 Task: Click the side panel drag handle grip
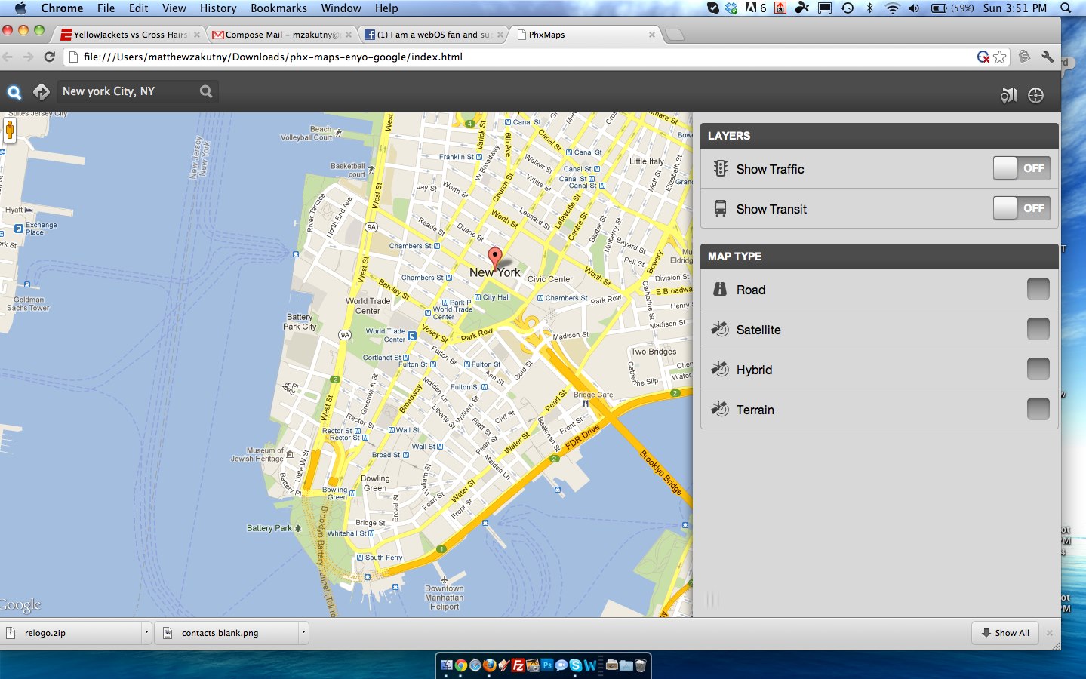pos(712,600)
